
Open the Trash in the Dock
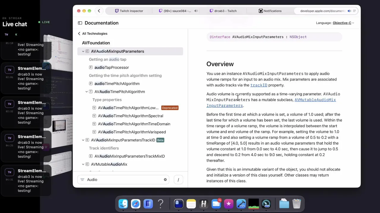(x=297, y=204)
